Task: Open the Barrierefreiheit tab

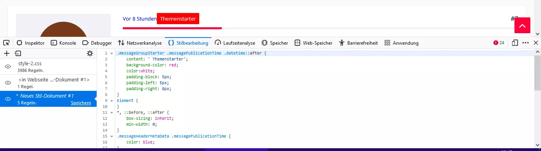Action: click(x=358, y=43)
